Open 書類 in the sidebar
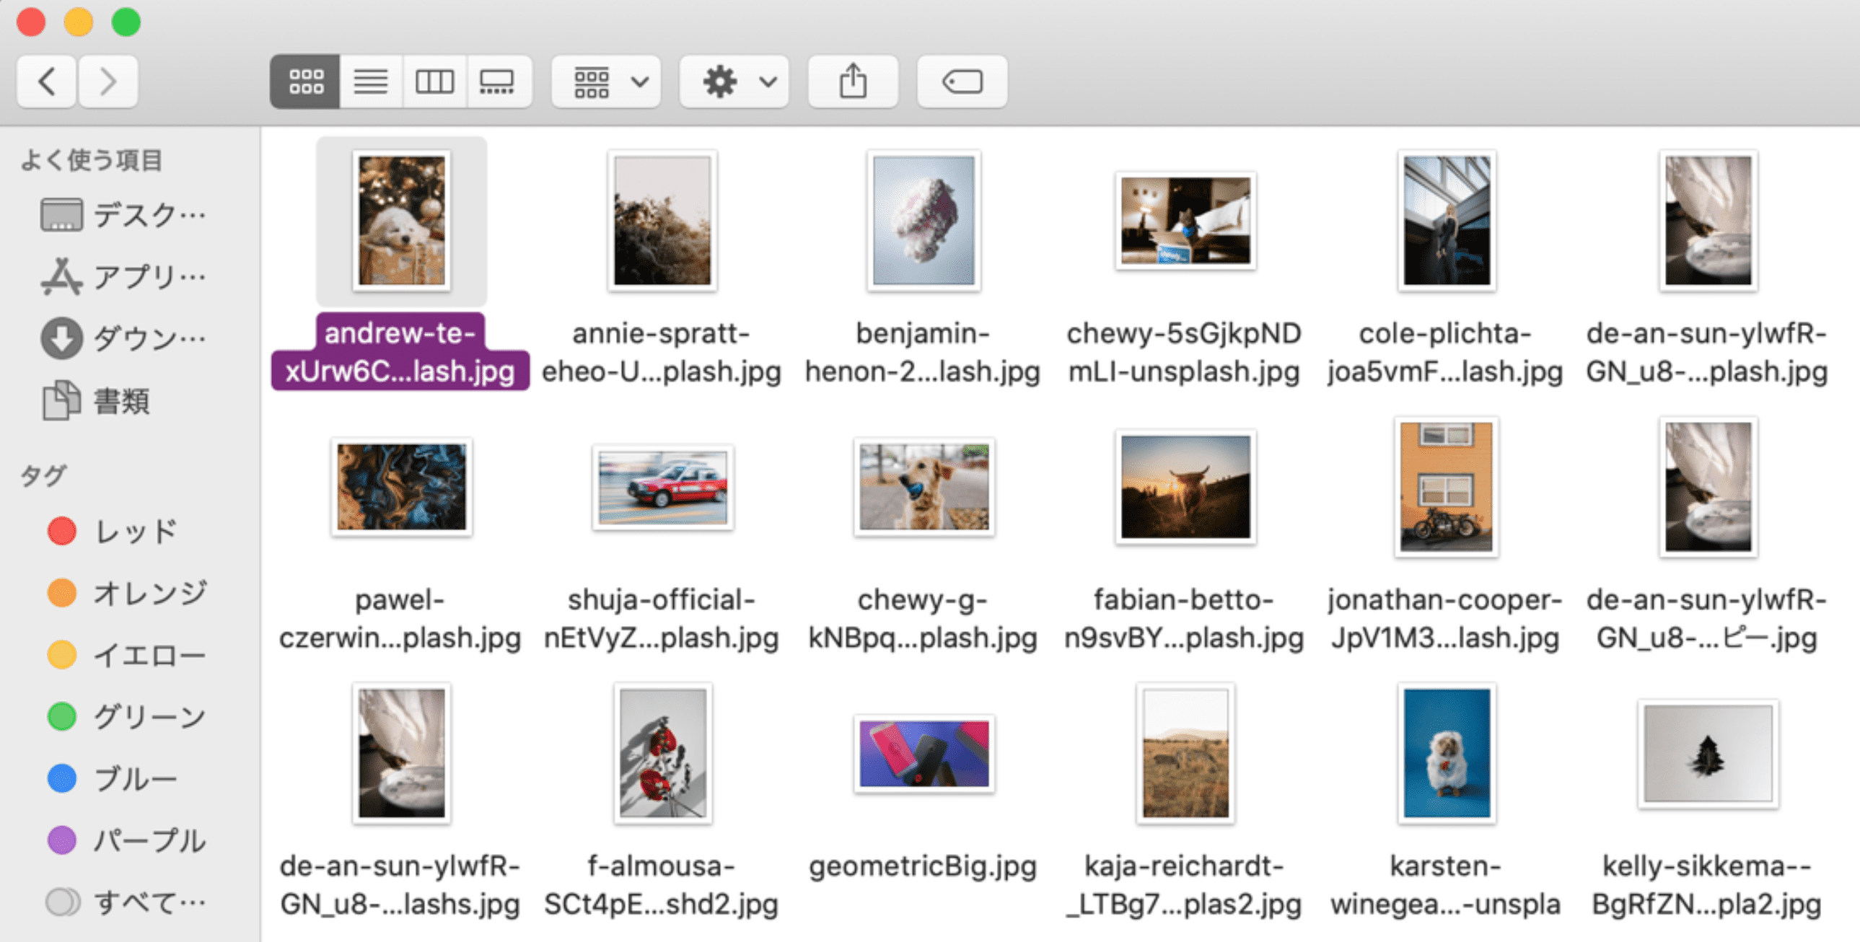 click(97, 400)
